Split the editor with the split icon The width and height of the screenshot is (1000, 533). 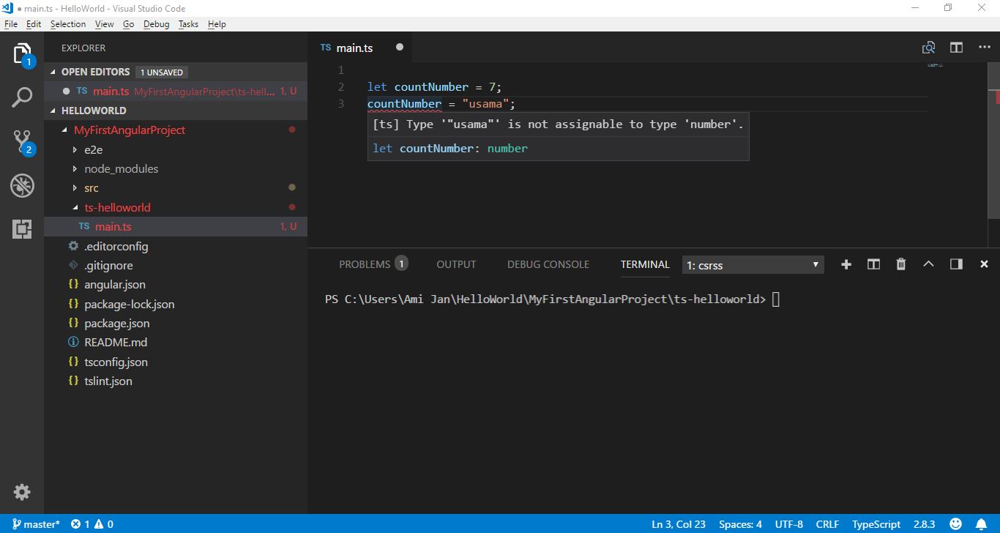[956, 48]
